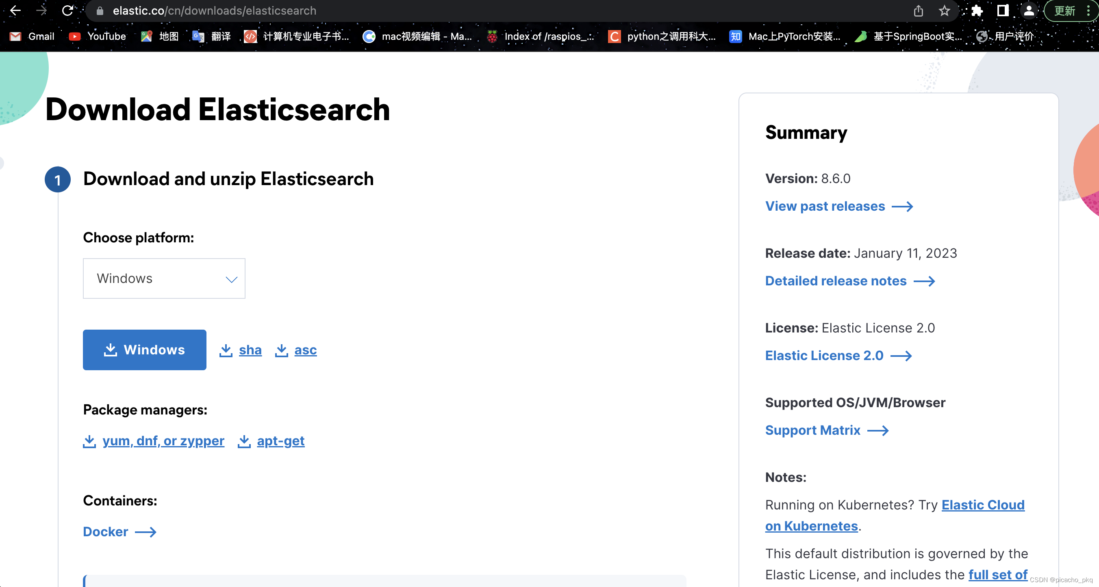Click the browser back arrow

[15, 11]
